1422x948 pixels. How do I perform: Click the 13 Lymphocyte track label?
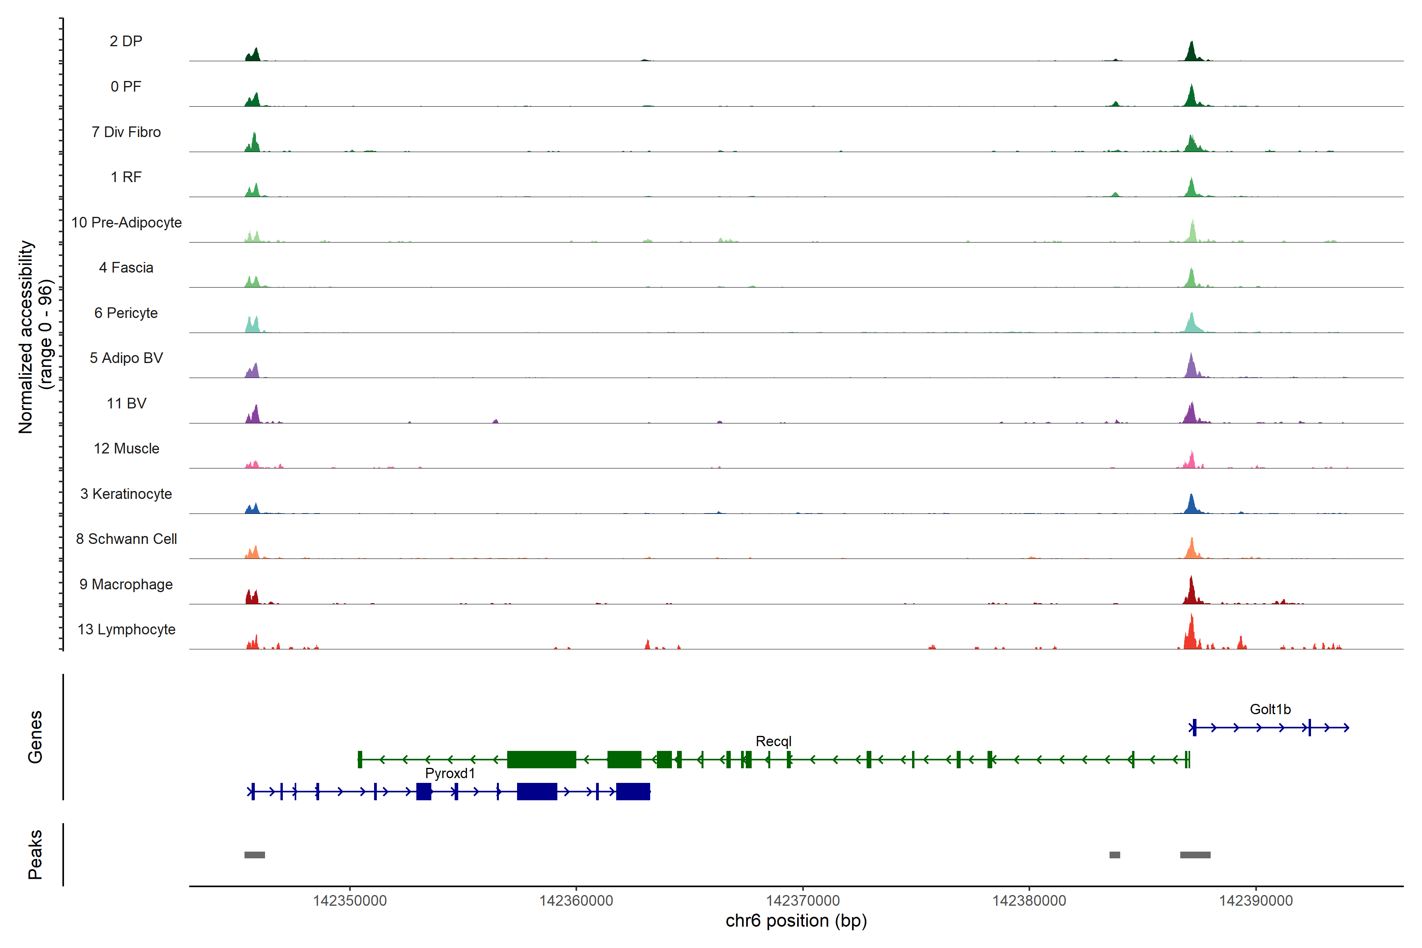pyautogui.click(x=126, y=629)
